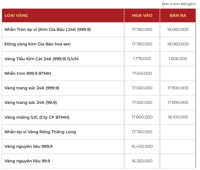Image resolution: width=200 pixels, height=170 pixels.
Task: Click the LOẠI VÀNG column header
Action: tap(16, 16)
